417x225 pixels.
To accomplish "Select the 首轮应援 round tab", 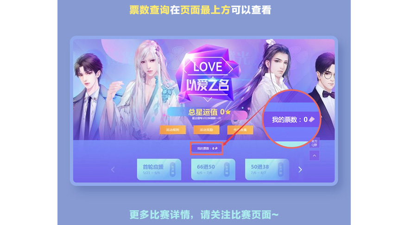I will tap(159, 169).
